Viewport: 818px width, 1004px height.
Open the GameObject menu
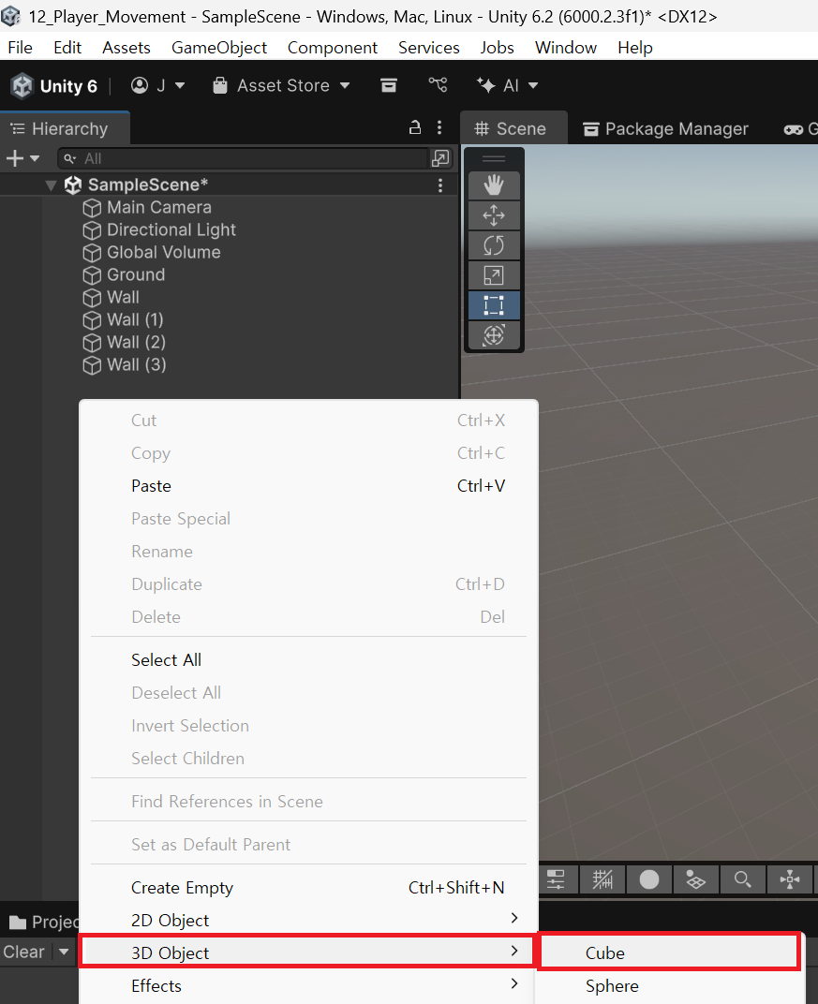219,48
